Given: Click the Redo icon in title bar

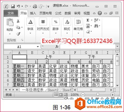Looking at the screenshot, I should point(26,7).
